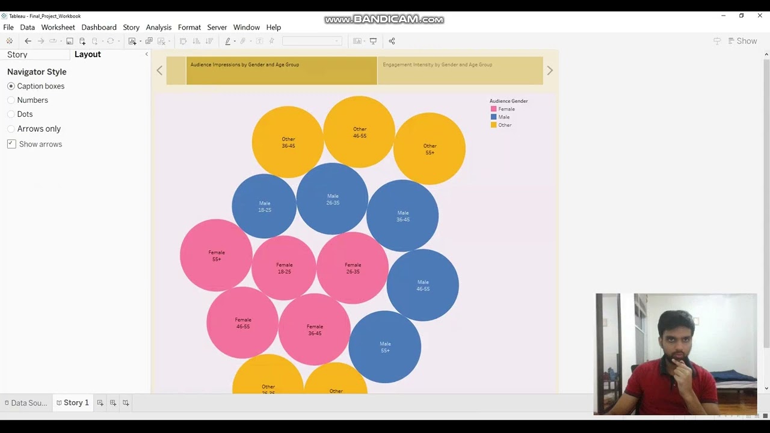Open the Format menu
Image resolution: width=770 pixels, height=433 pixels.
pos(189,27)
